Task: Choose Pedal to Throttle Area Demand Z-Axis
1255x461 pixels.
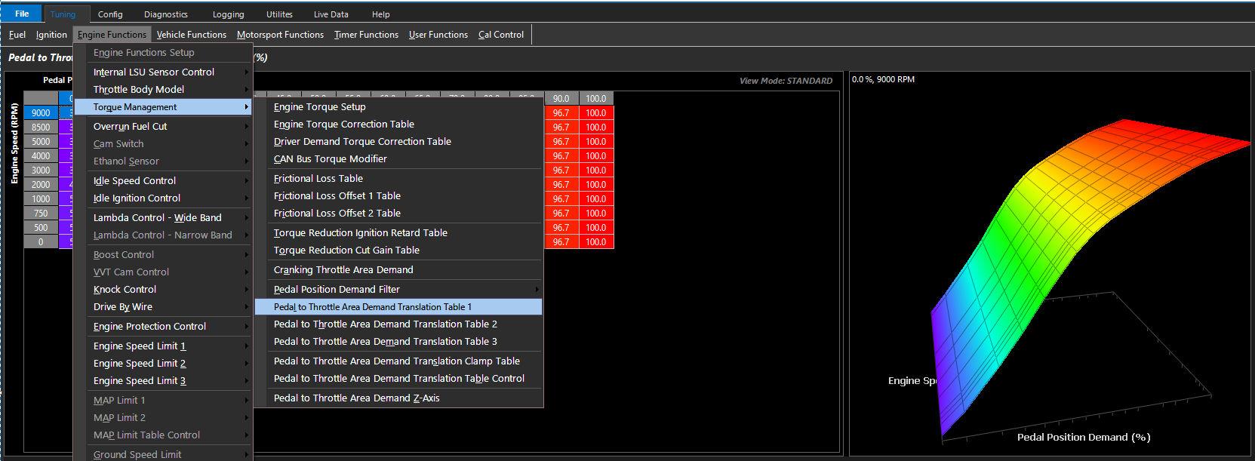Action: (x=356, y=398)
